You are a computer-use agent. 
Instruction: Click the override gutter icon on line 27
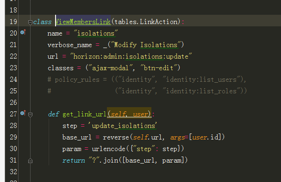pyautogui.click(x=23, y=113)
